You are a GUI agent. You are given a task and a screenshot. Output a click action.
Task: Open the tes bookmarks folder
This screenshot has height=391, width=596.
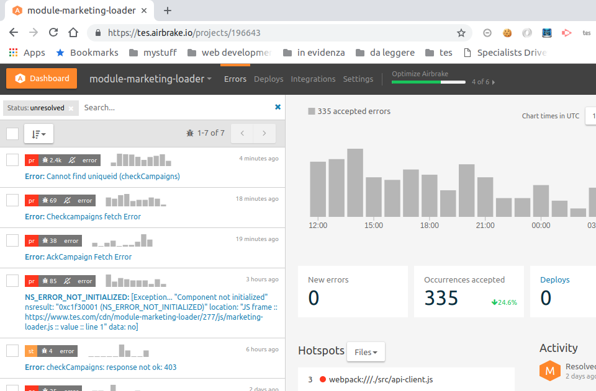[x=439, y=53]
